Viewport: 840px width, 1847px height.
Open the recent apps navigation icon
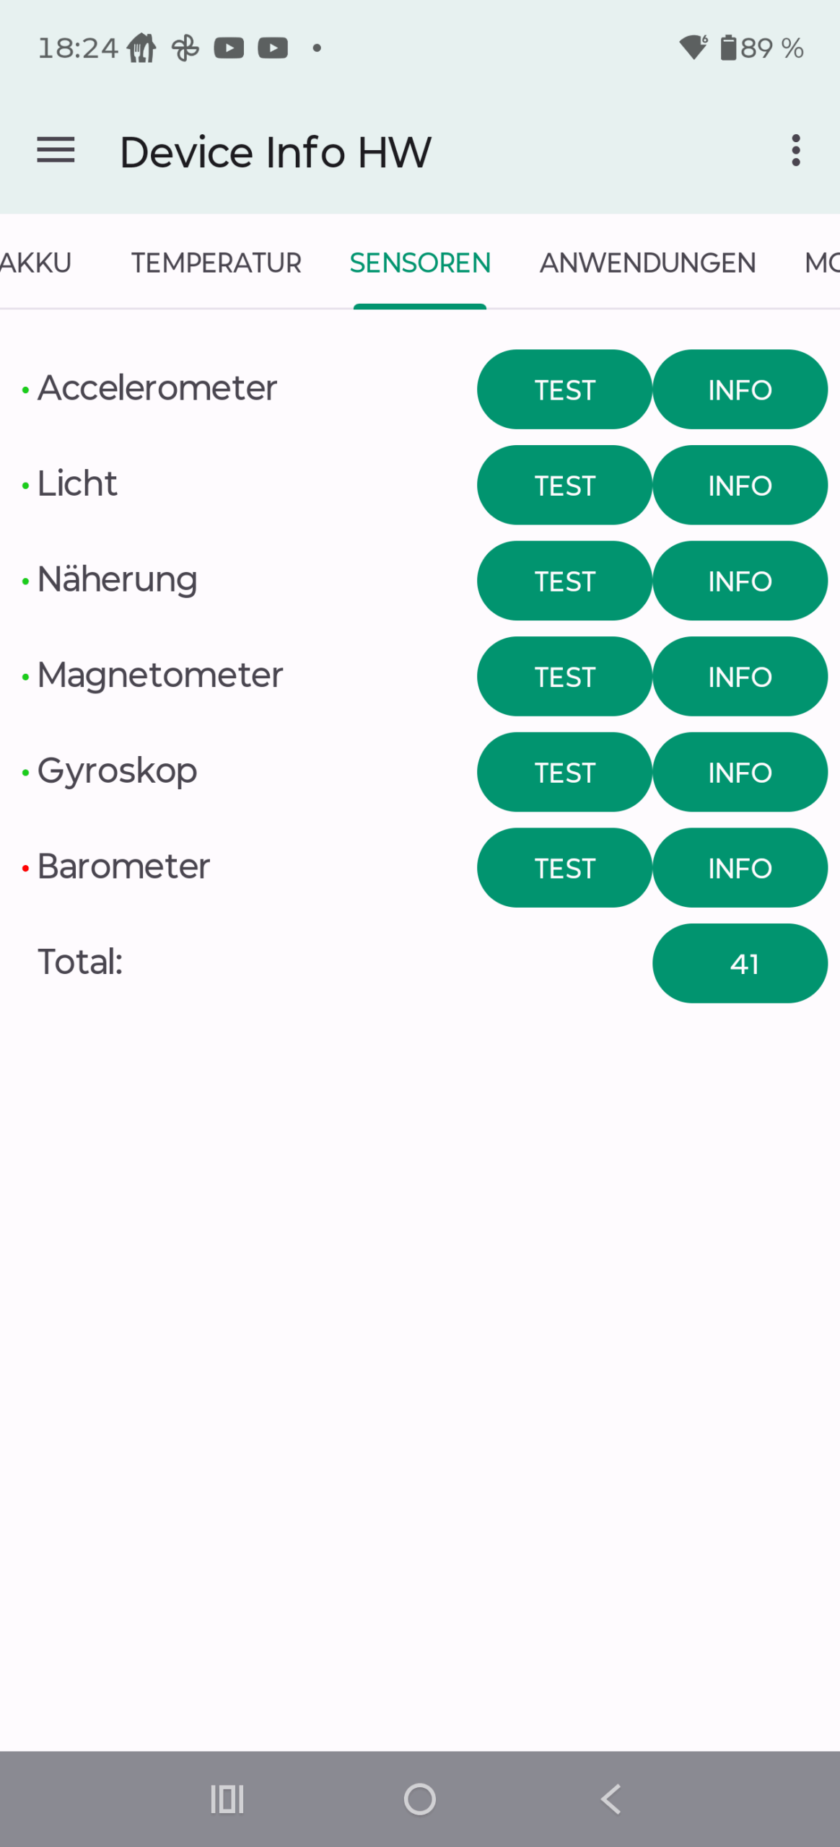click(x=227, y=1798)
